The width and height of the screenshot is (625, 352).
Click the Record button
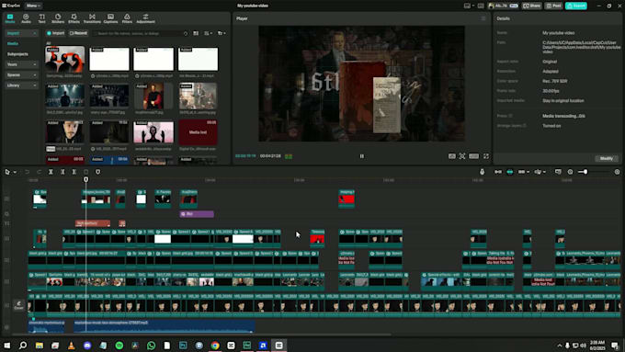(x=78, y=33)
